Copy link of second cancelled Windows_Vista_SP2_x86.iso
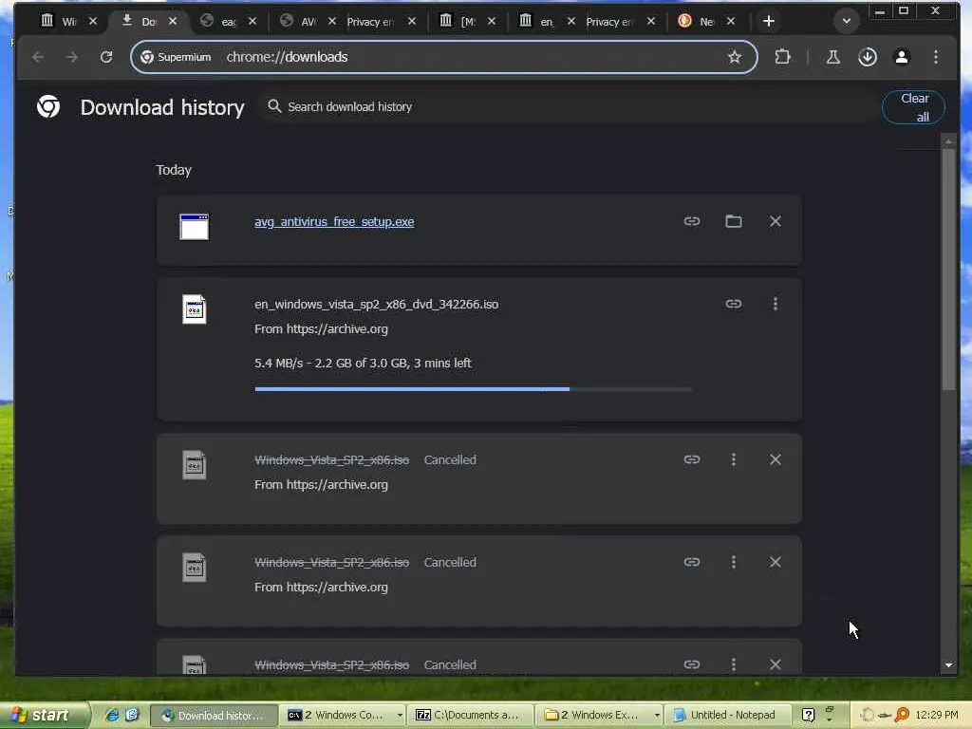The image size is (972, 729). tap(692, 562)
